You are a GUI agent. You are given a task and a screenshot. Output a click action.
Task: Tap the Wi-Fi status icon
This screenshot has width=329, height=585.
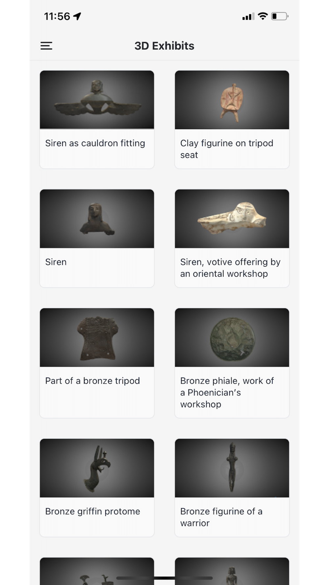[x=263, y=16]
